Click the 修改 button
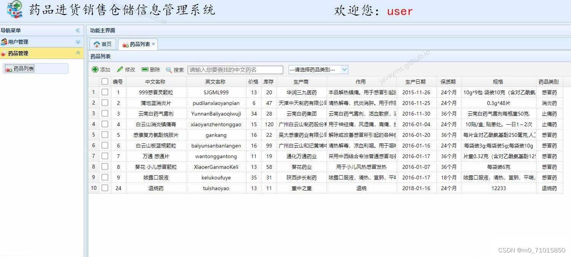 (126, 70)
